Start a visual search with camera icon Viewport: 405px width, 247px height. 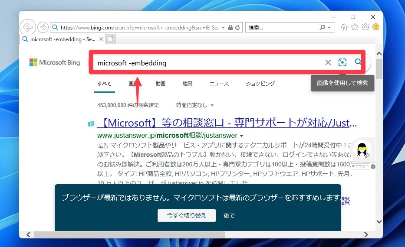point(342,63)
